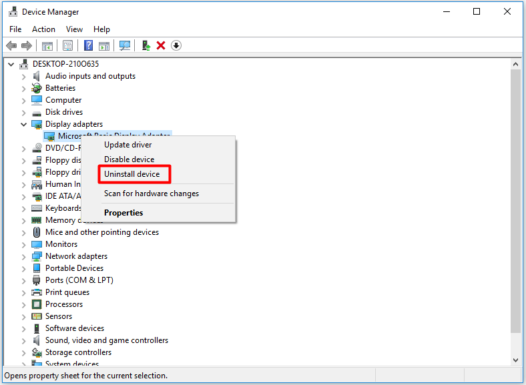Open the File menu
Screen dimensions: 526x385
(x=15, y=29)
